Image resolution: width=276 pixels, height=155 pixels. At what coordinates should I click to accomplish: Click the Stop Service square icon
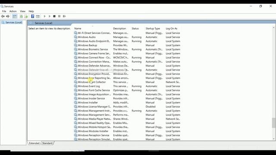point(54,16)
